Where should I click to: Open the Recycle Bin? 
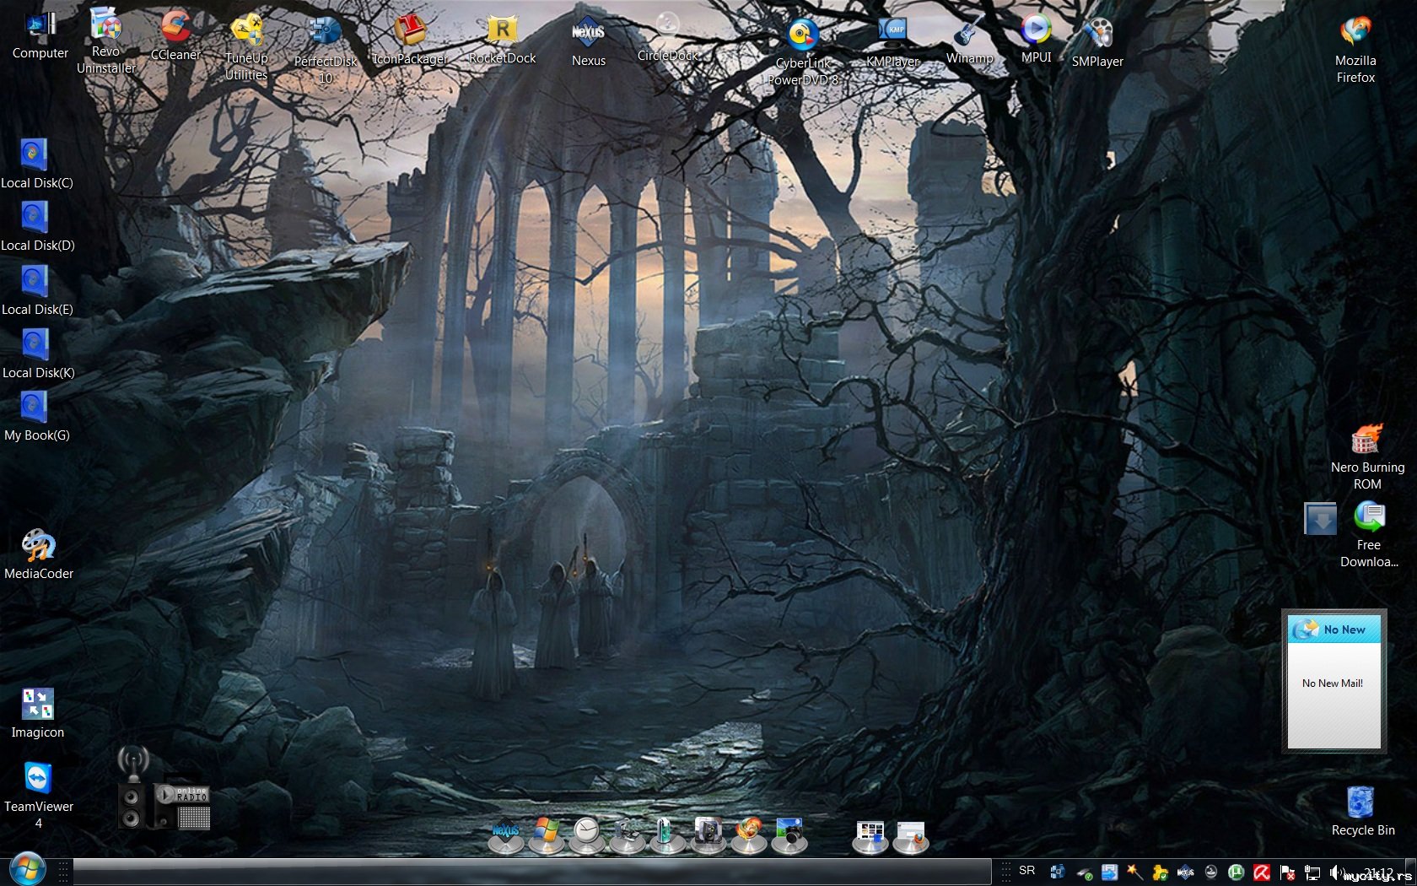[x=1363, y=811]
